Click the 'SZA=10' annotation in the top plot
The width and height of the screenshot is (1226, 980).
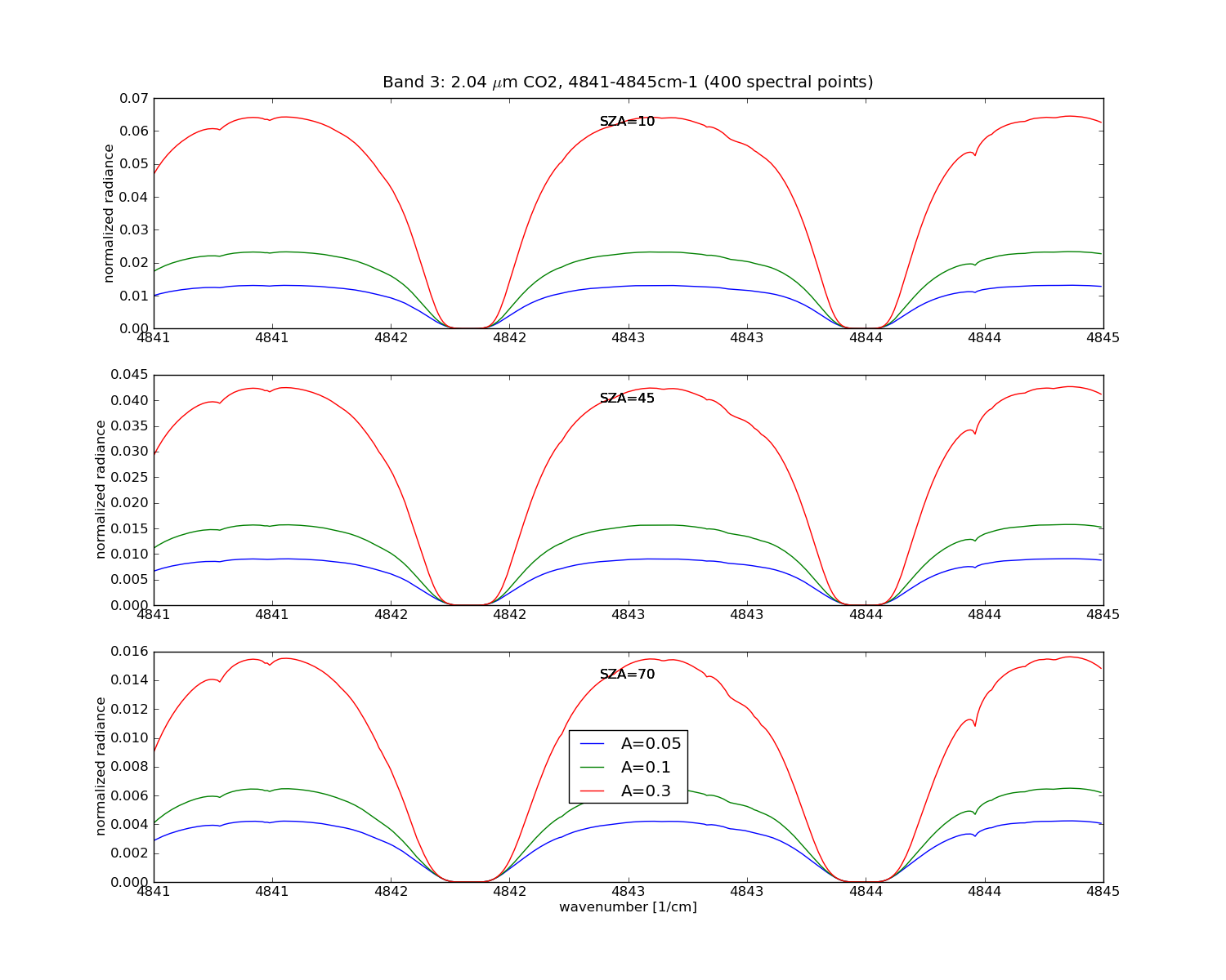[628, 122]
